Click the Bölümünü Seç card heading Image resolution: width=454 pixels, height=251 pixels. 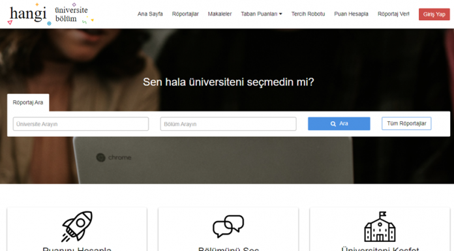(x=228, y=248)
